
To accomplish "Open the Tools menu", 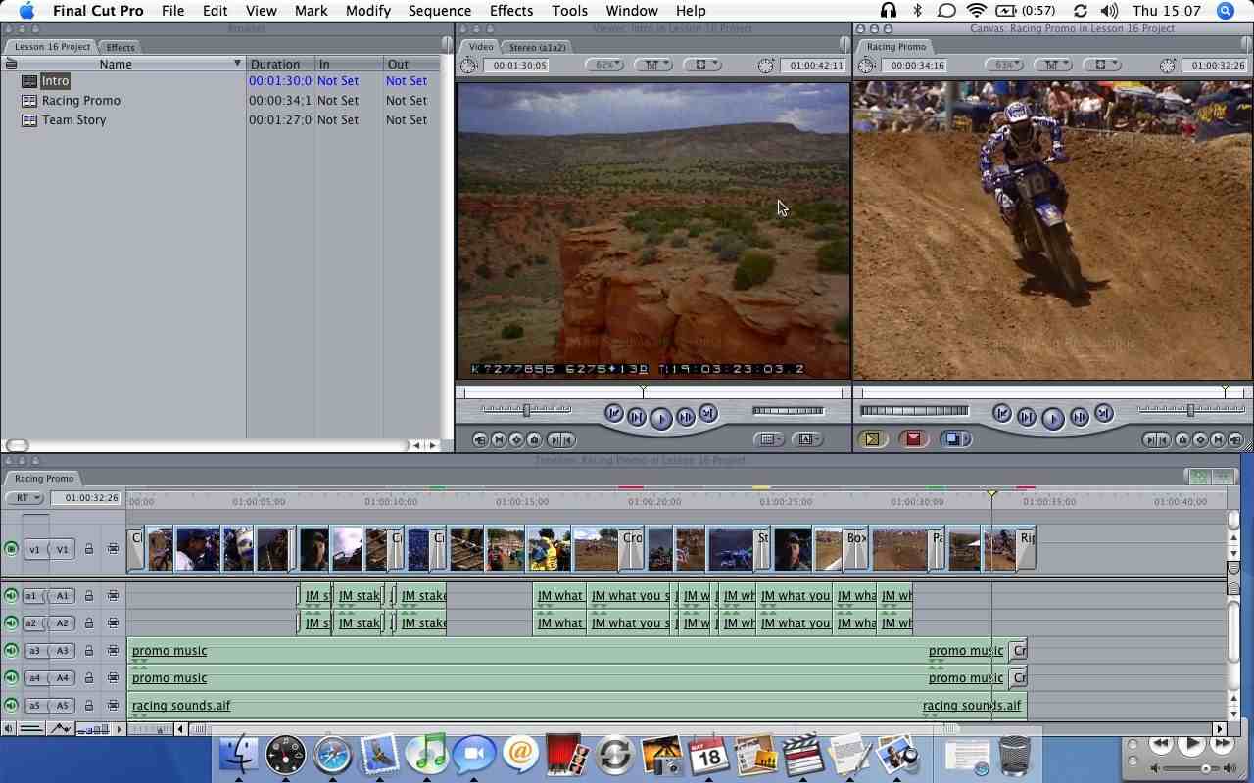I will pyautogui.click(x=569, y=11).
